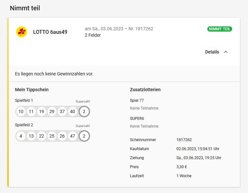Click the LOTTO 6aus49 title
Viewport: 248px width, 193px height.
click(50, 32)
